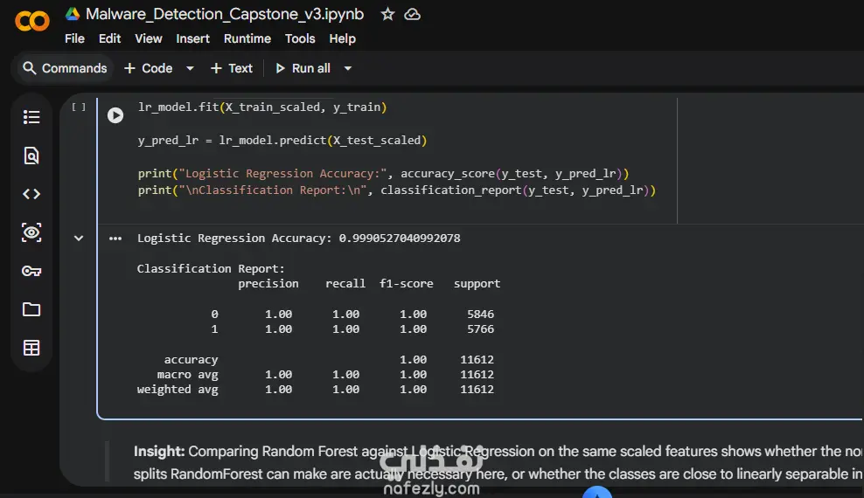Viewport: 864px width, 498px height.
Task: Click the accuracy row label in report
Action: coord(191,360)
